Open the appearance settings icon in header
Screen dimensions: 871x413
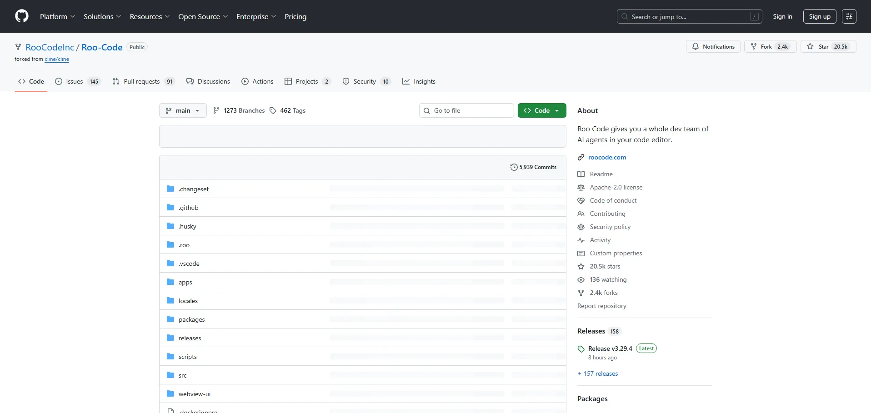coord(849,16)
